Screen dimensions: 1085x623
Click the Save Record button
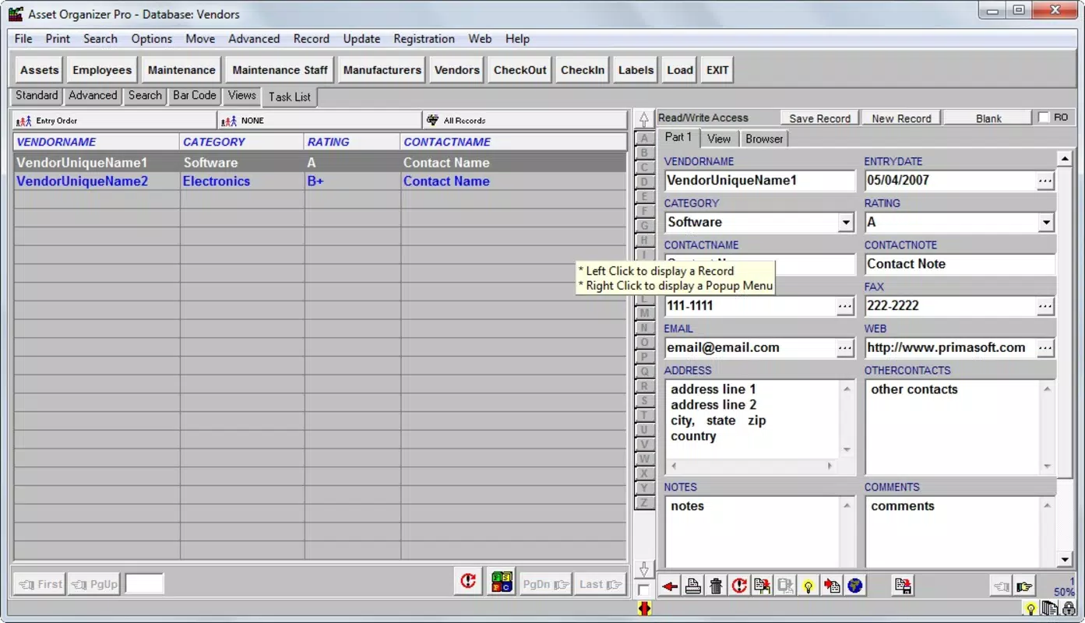pyautogui.click(x=819, y=118)
